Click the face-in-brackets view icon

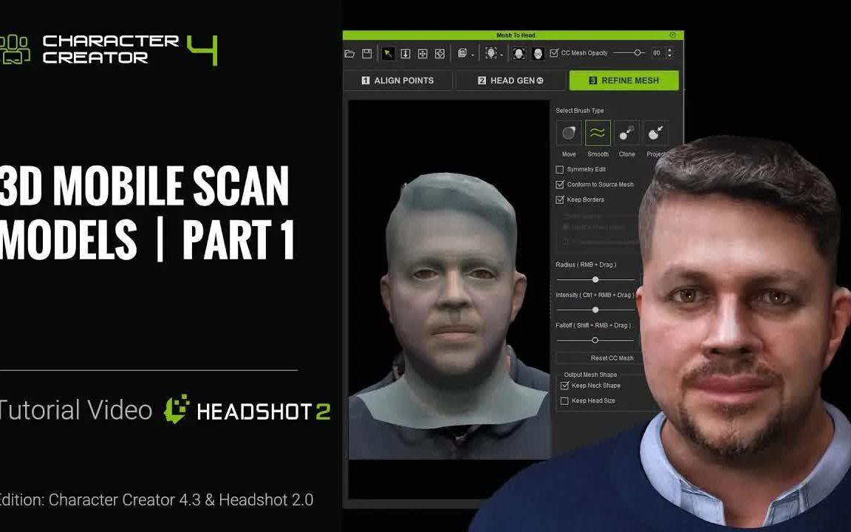coord(519,53)
